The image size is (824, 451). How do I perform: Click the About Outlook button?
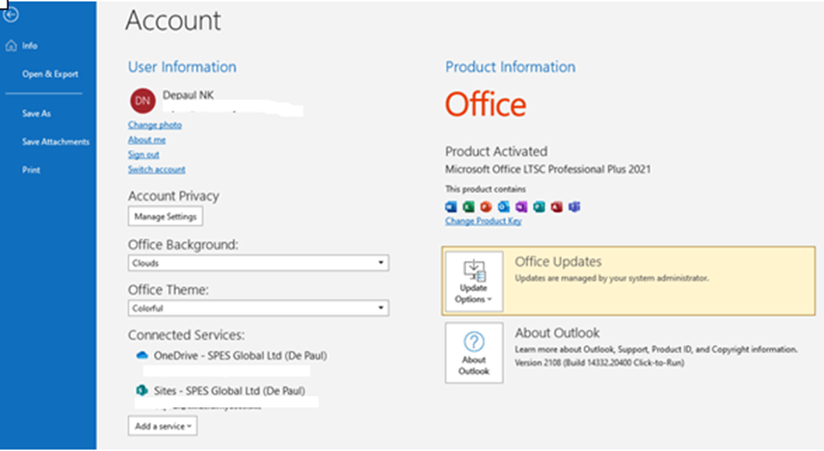tap(474, 353)
